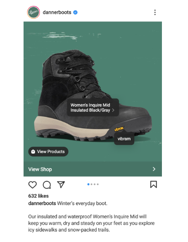Screen dimensions: 188x242
Task: Click the yellow Vibram logo on the sole
Action: coord(119,129)
